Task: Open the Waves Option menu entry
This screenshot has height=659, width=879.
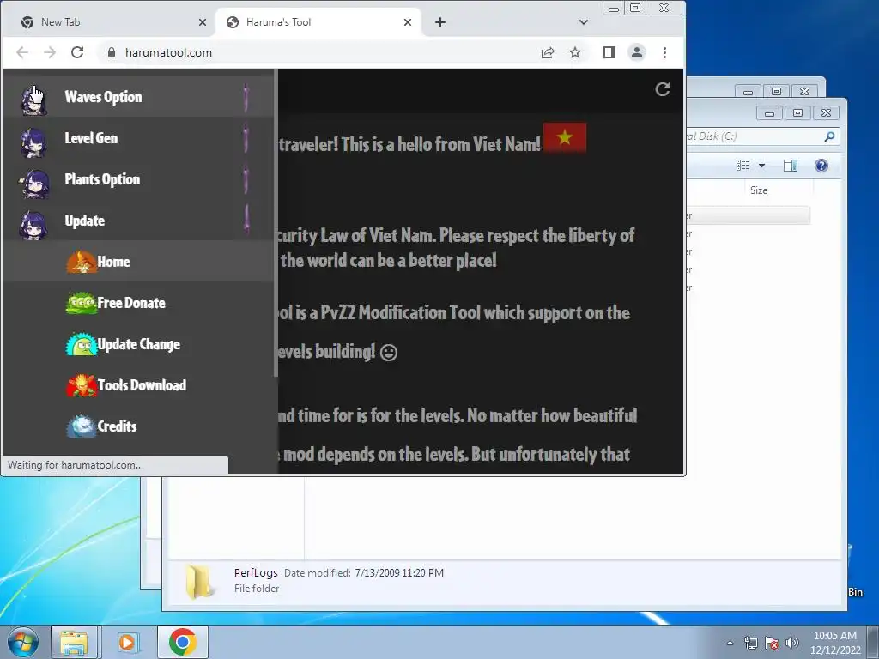Action: [x=139, y=96]
